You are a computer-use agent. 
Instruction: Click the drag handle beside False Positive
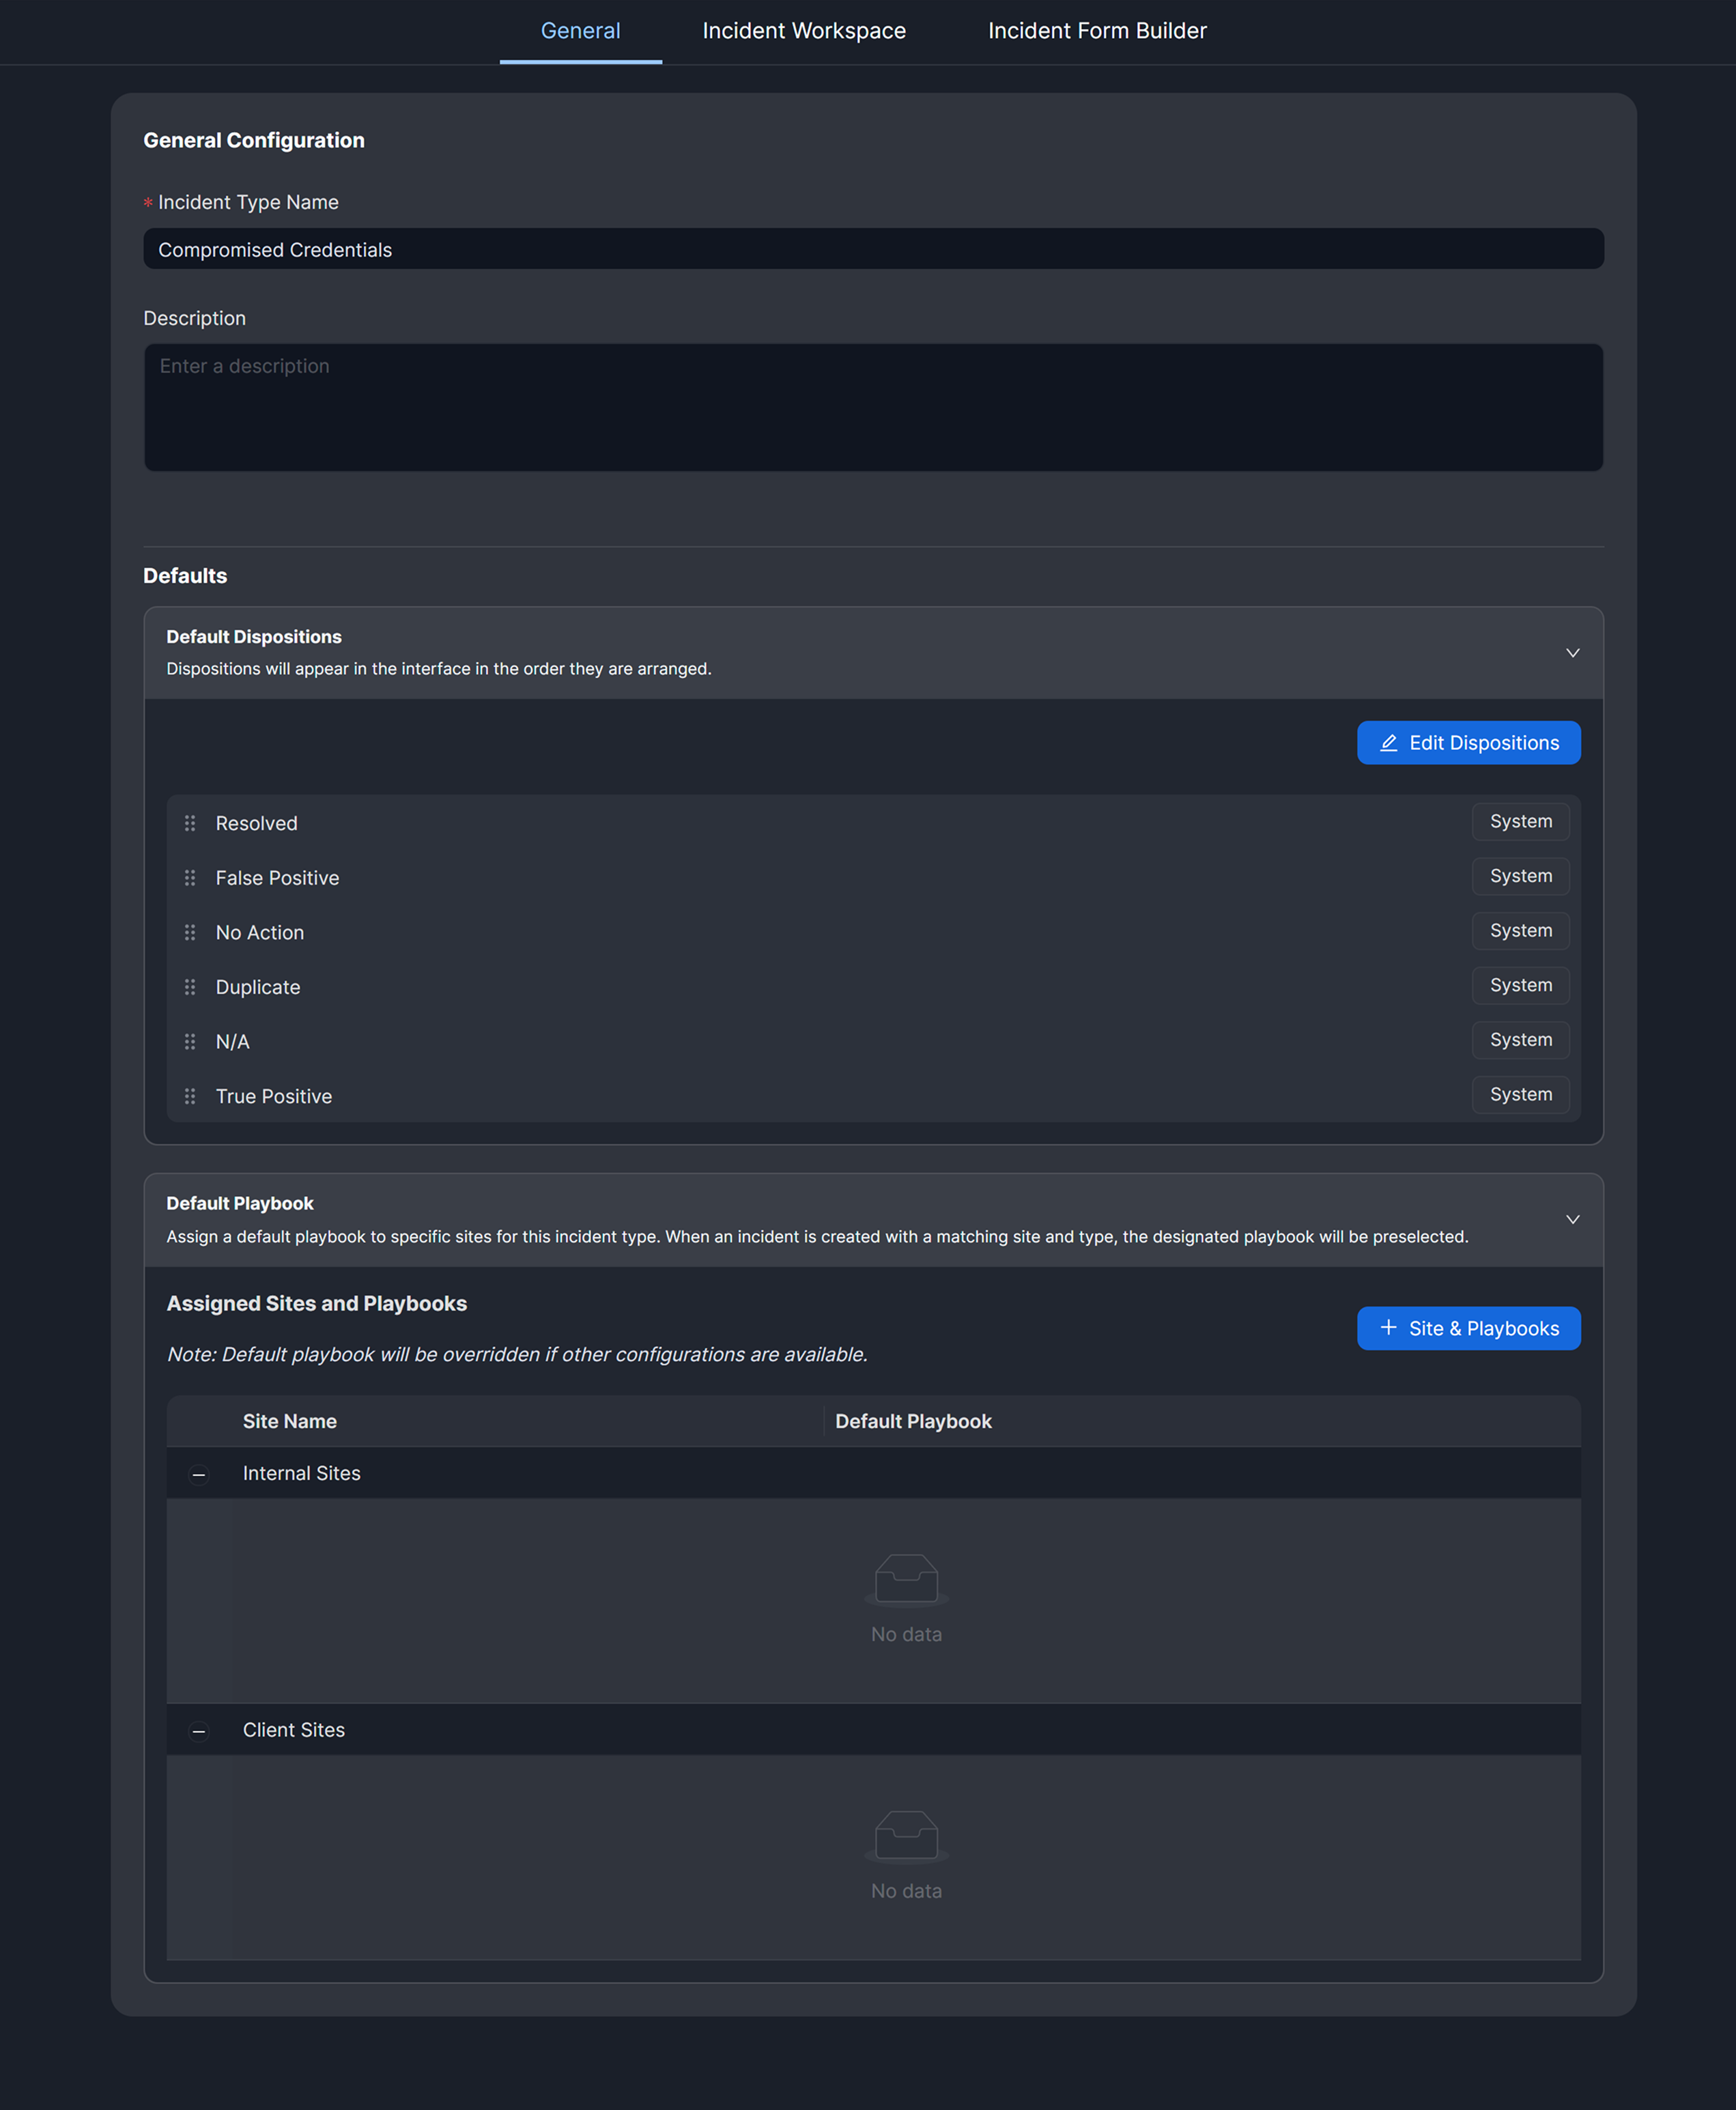click(190, 878)
